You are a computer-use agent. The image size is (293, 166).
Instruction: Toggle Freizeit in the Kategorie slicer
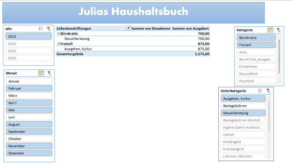coord(256,45)
